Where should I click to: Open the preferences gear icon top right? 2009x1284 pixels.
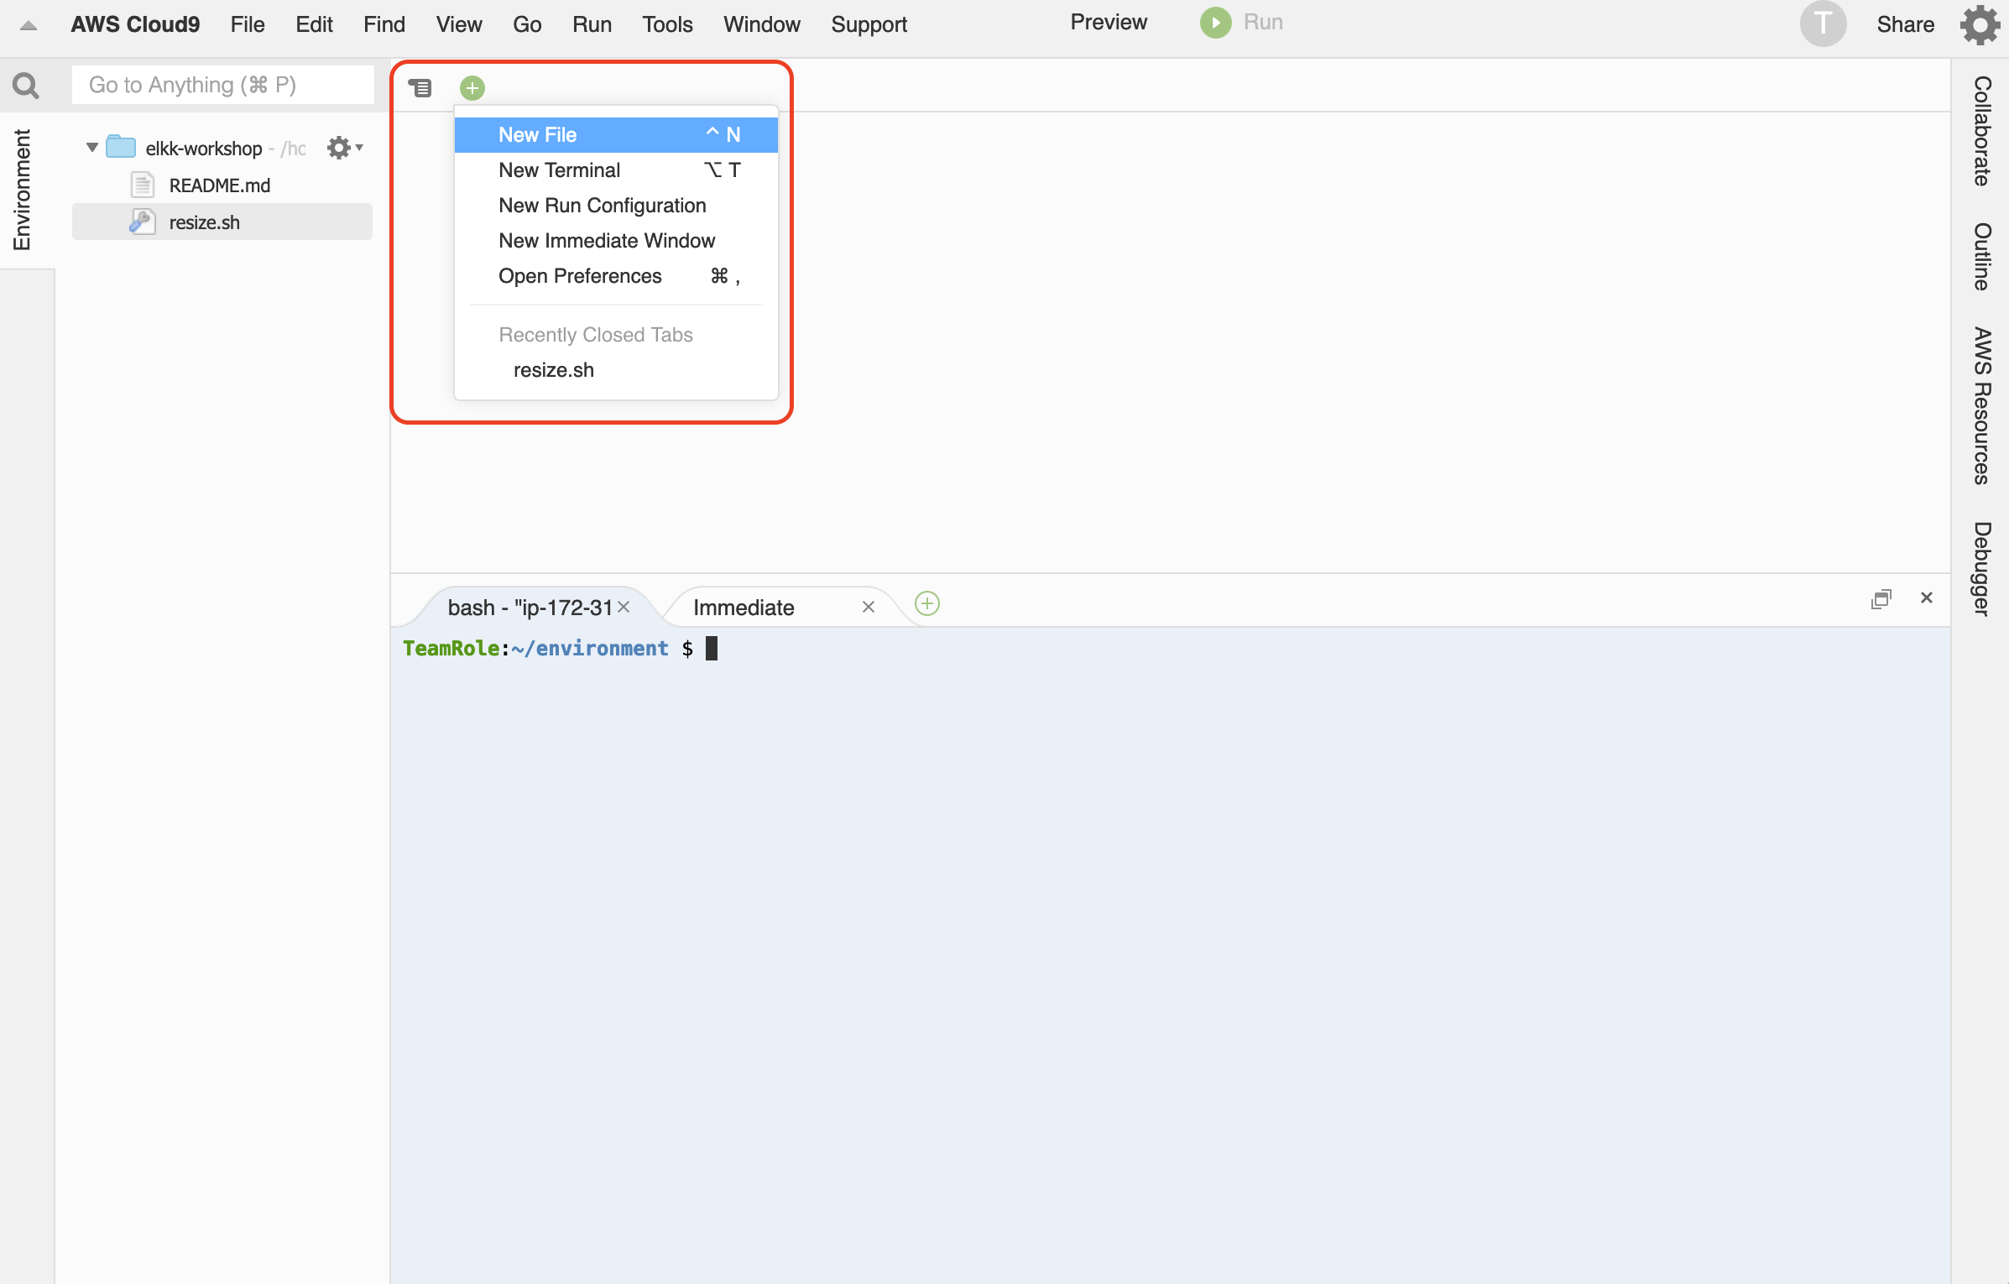1980,24
